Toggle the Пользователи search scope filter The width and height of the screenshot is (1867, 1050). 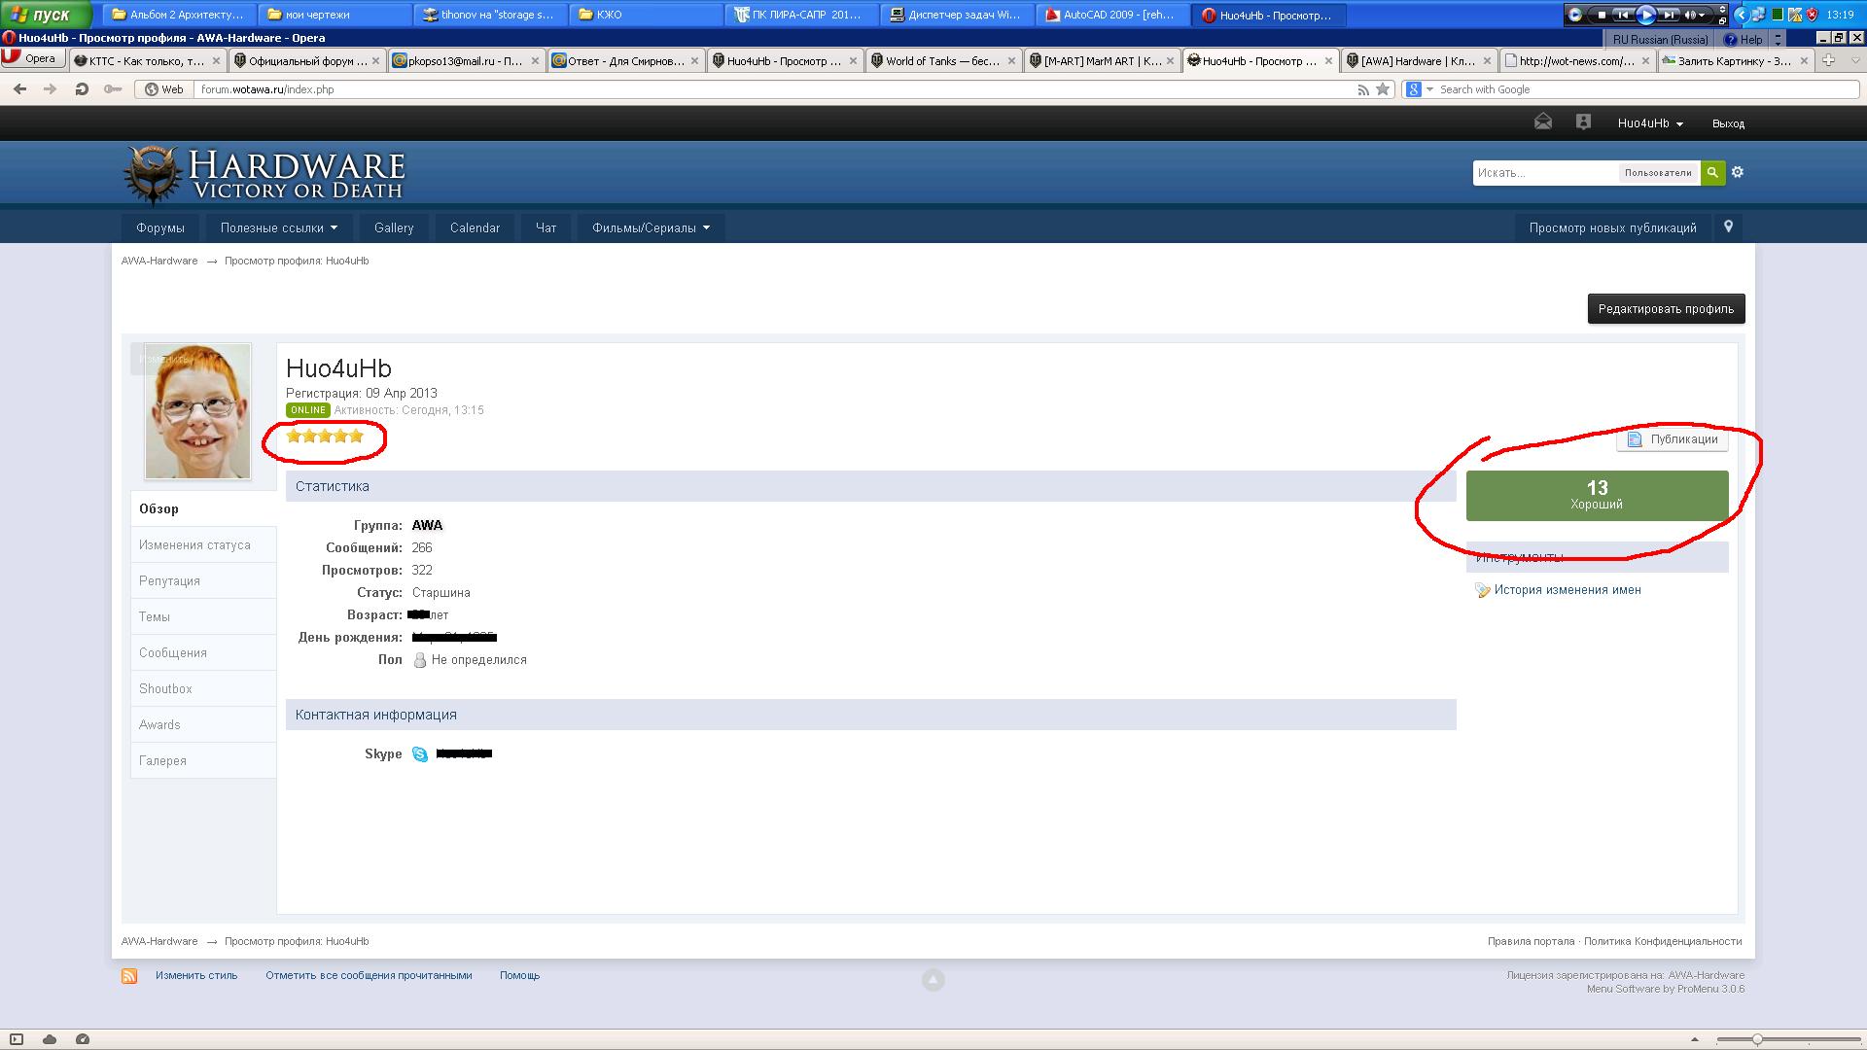click(x=1658, y=173)
